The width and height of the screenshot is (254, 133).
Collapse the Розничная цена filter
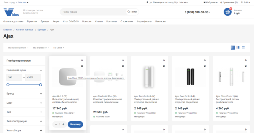click(41, 70)
